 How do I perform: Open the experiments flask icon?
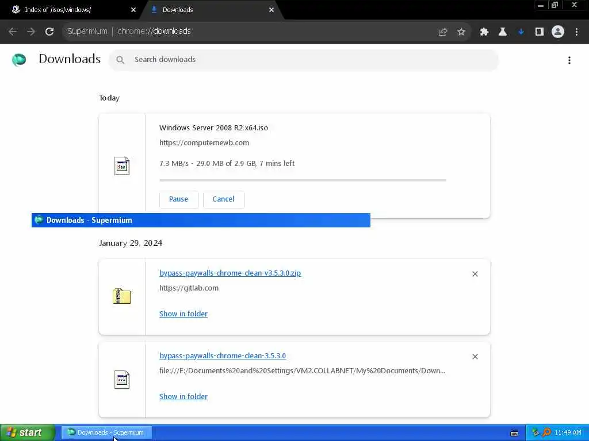coord(503,32)
